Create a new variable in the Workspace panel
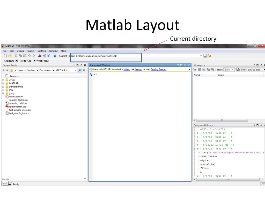 click(x=195, y=69)
